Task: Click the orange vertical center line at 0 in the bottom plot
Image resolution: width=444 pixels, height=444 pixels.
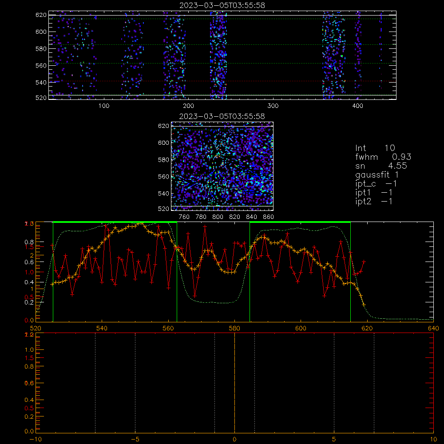Action: pyautogui.click(x=234, y=383)
